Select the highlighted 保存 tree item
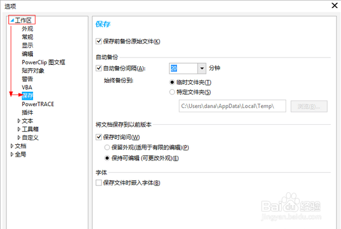Viewport: 341px width, 229px height. 27,95
